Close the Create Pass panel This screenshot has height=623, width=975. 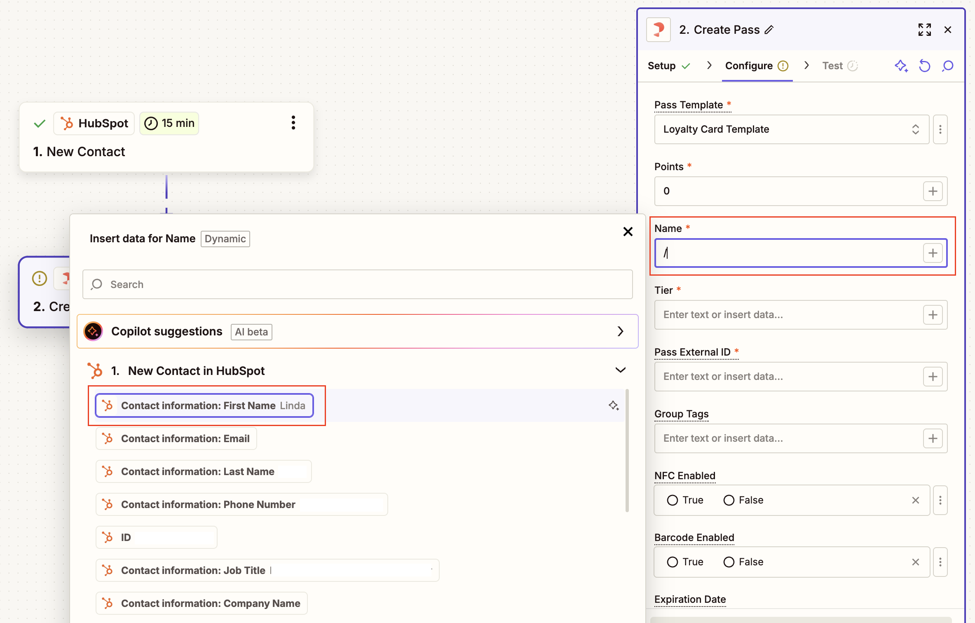pos(948,30)
